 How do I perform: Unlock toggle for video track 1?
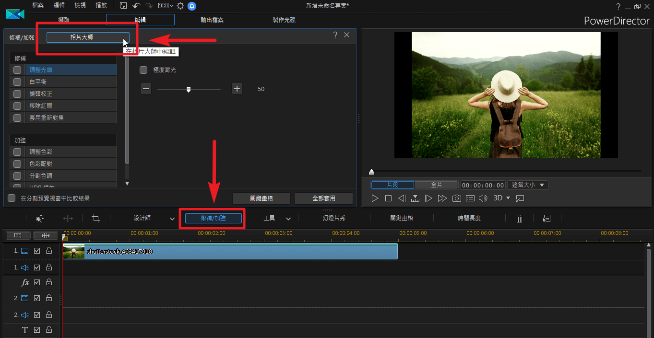[x=49, y=251]
